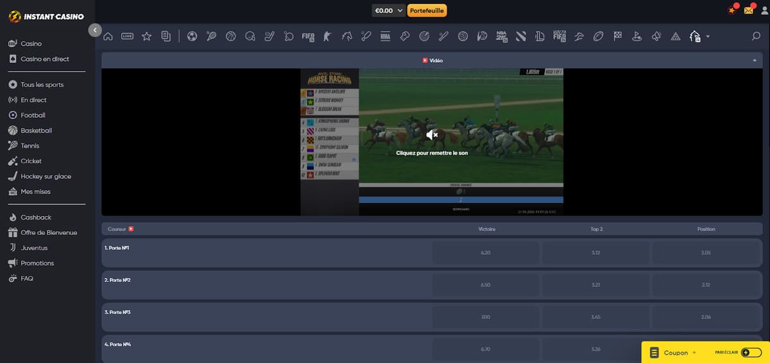This screenshot has width=770, height=363.
Task: Open Football in sidebar
Action: coord(33,115)
